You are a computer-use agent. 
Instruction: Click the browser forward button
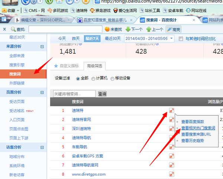34,1
